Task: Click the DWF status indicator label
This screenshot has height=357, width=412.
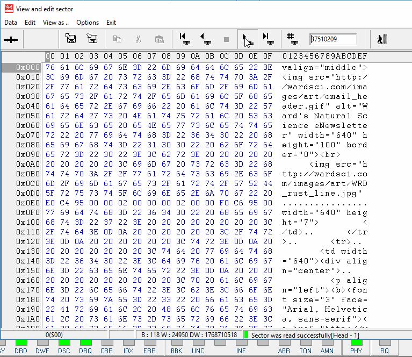Action: [42, 351]
